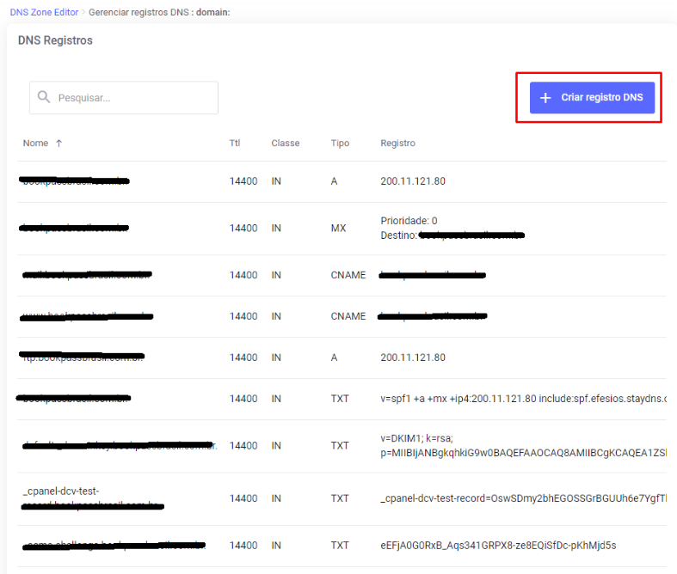Sort by the Nome column header
Image resolution: width=677 pixels, height=574 pixels.
35,143
